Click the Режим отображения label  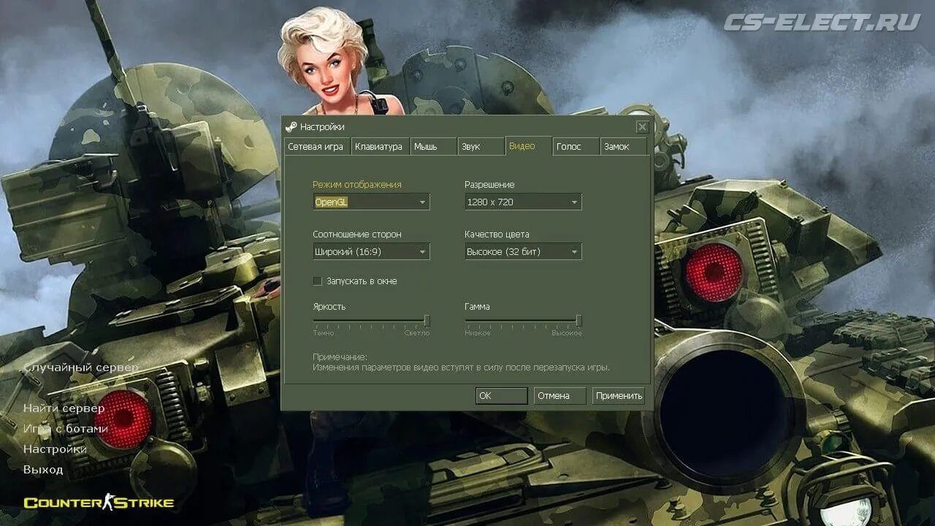(x=357, y=185)
